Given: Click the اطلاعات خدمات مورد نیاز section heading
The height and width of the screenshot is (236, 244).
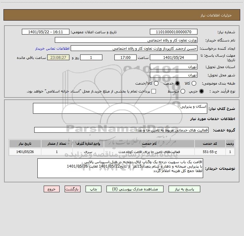Looking at the screenshot, I should (x=213, y=119).
